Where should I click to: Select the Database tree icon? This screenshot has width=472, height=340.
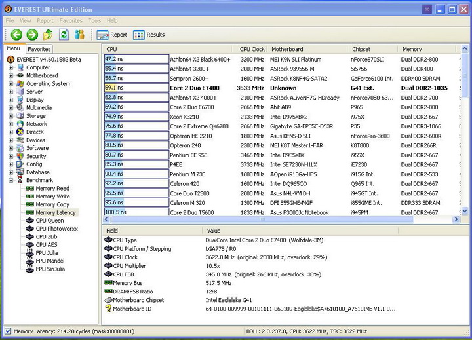click(x=20, y=172)
